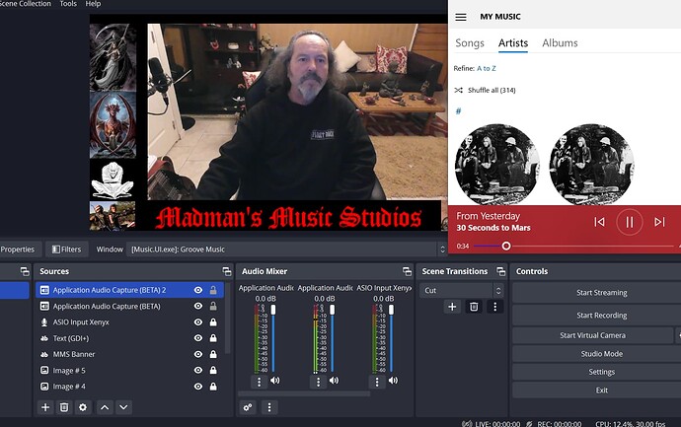Add a new source with plus icon
Image resolution: width=681 pixels, height=427 pixels.
tap(44, 407)
